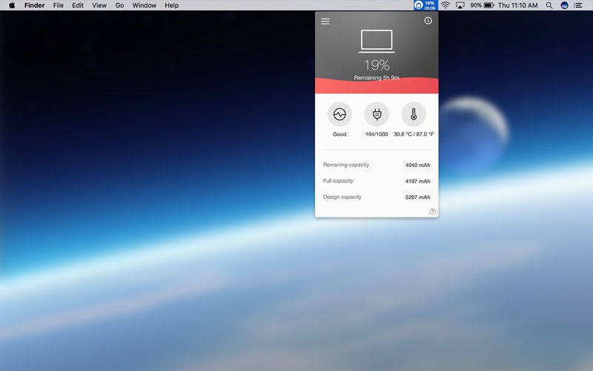This screenshot has height=371, width=593.
Task: Click the 4197 mAh value
Action: pyautogui.click(x=417, y=181)
